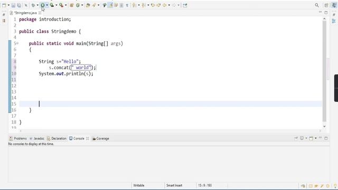This screenshot has height=190, width=338.
Task: Click the green Run button icon
Action: tap(43, 5)
